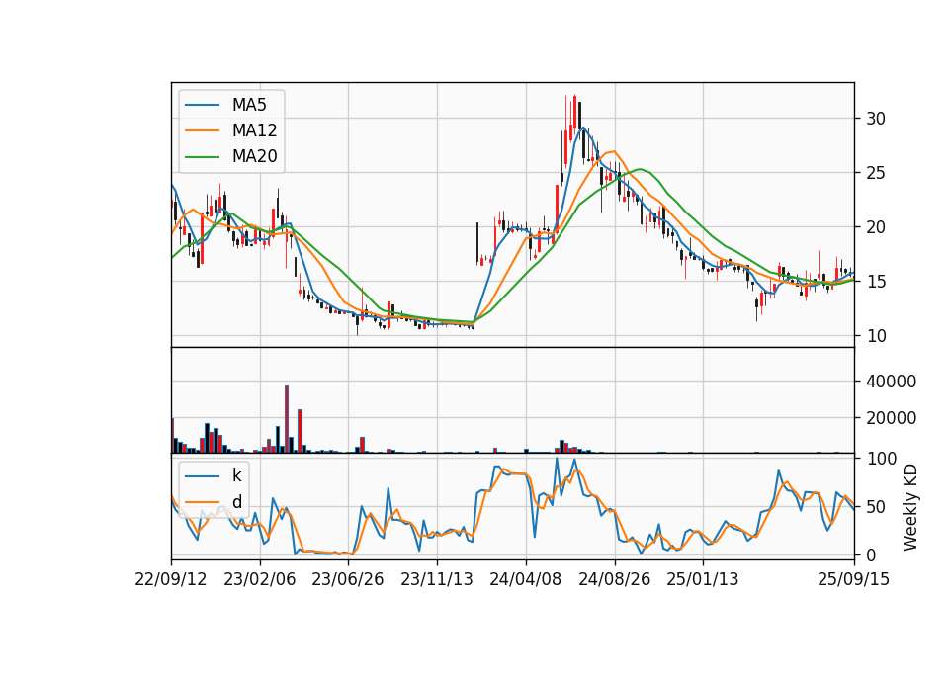Click the volume axis value 20000
This screenshot has width=949, height=682.
click(891, 417)
